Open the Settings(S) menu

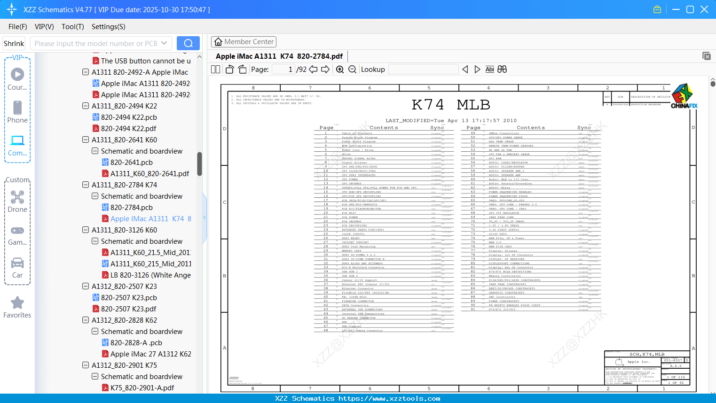109,27
